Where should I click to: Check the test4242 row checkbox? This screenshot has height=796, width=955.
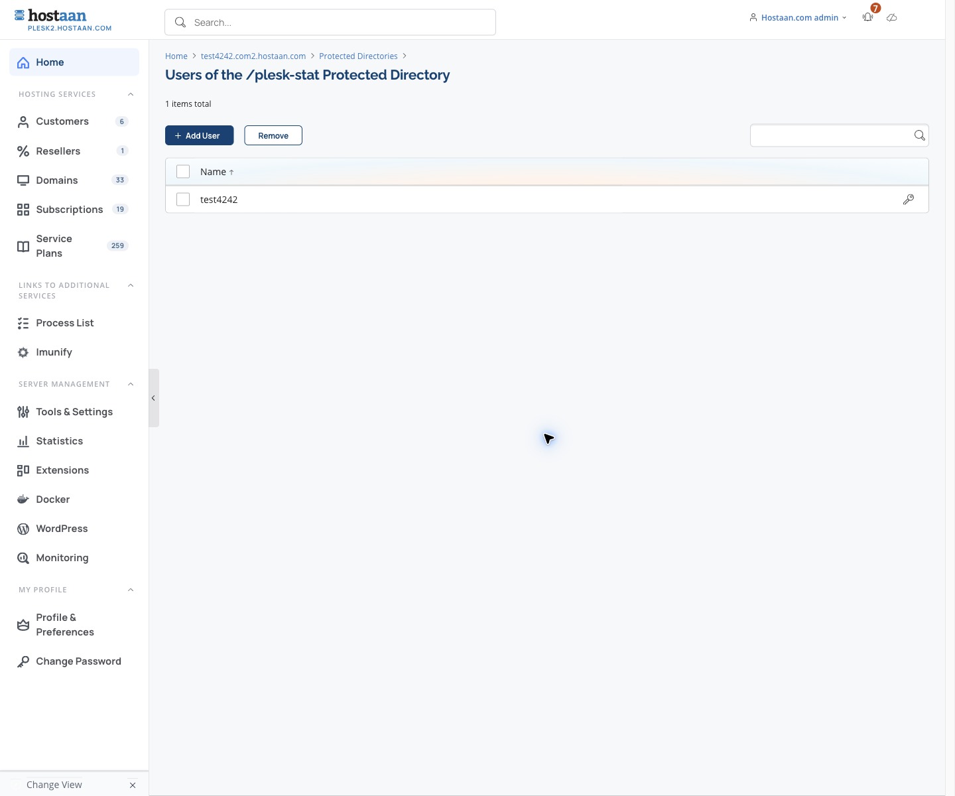point(183,199)
